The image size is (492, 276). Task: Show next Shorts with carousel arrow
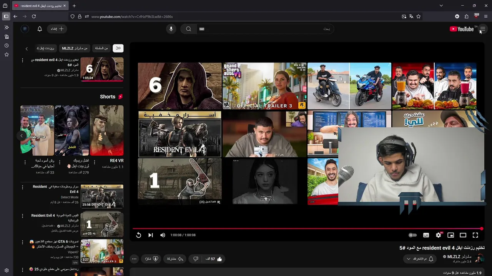(22, 136)
